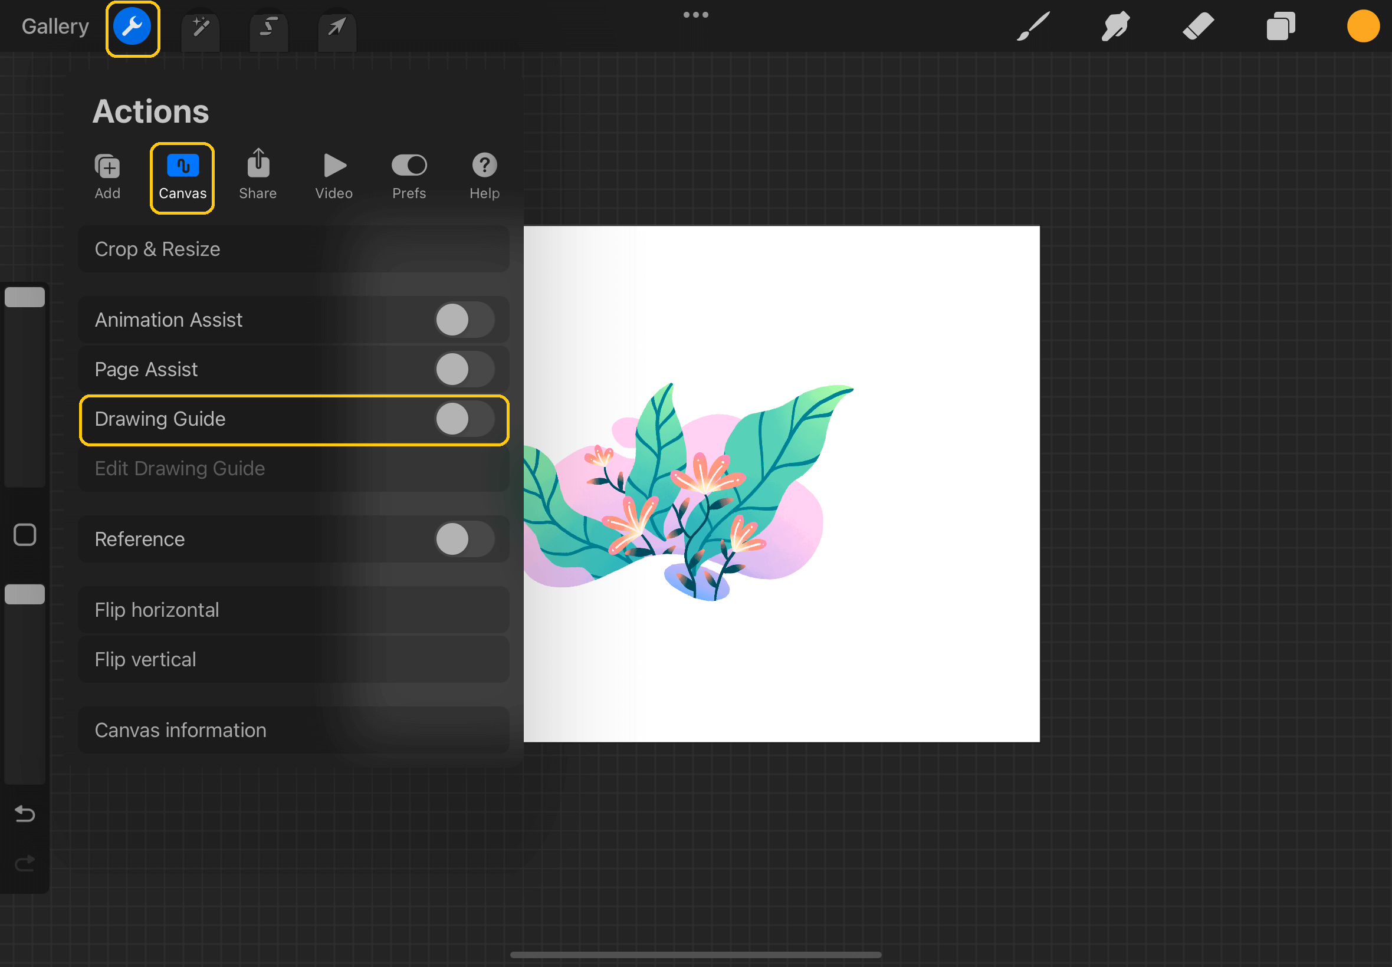Enable Page Assist toggle
The height and width of the screenshot is (967, 1392).
464,370
